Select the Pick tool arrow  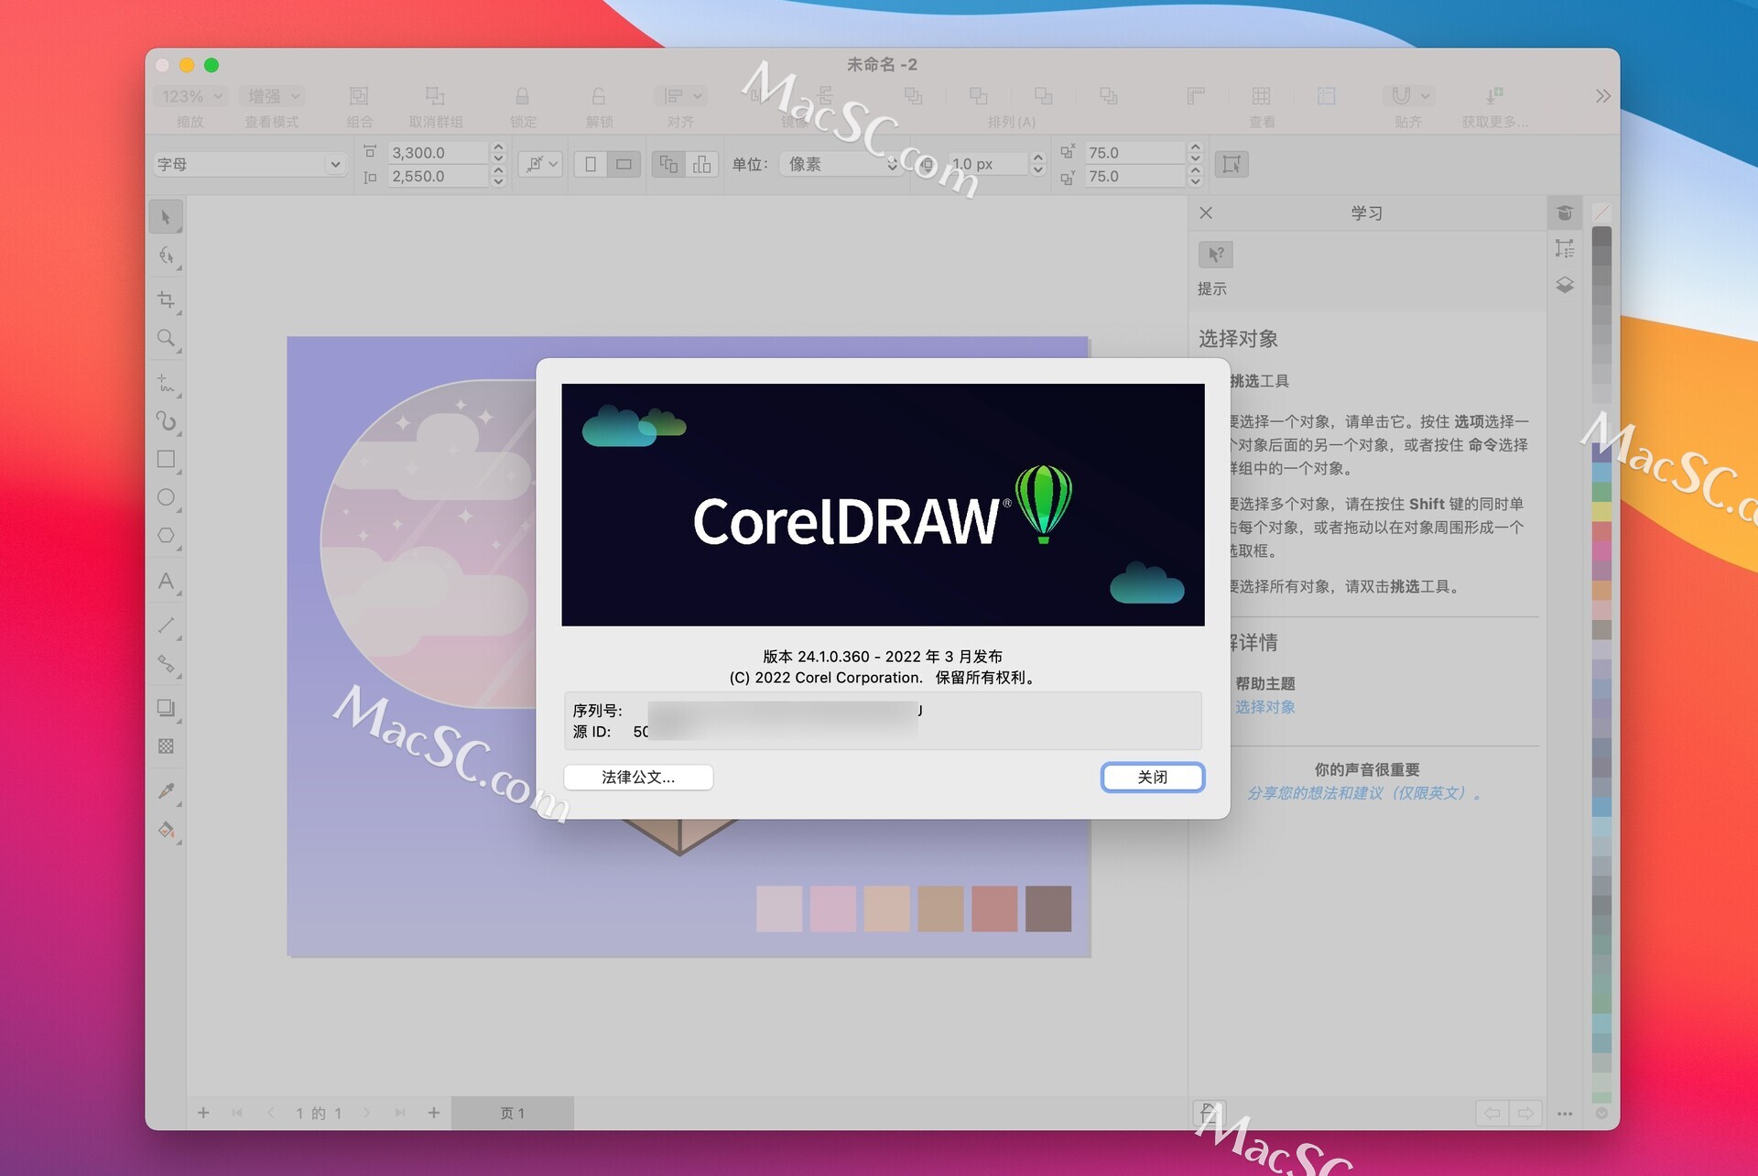point(166,217)
